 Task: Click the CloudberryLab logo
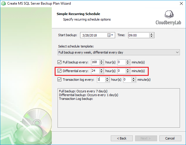pyautogui.click(x=168, y=18)
